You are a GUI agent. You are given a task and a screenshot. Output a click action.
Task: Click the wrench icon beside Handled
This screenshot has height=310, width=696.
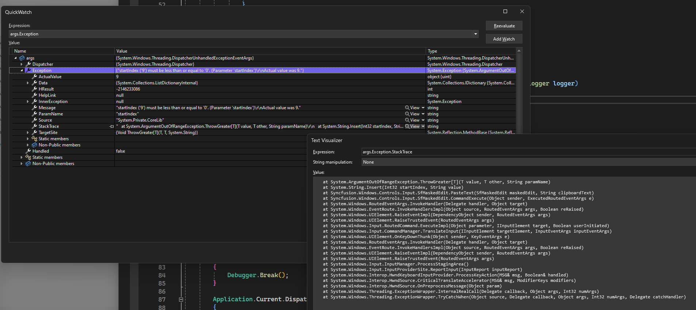pos(28,151)
